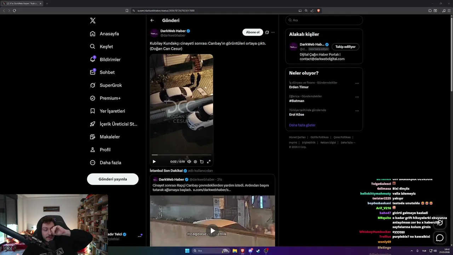The height and width of the screenshot is (255, 453).
Task: Toggle video picture-in-picture mode
Action: pyautogui.click(x=202, y=161)
